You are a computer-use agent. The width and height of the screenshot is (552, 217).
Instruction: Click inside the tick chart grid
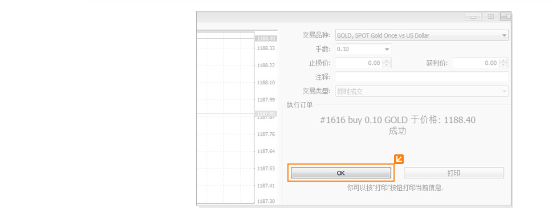[x=225, y=118]
